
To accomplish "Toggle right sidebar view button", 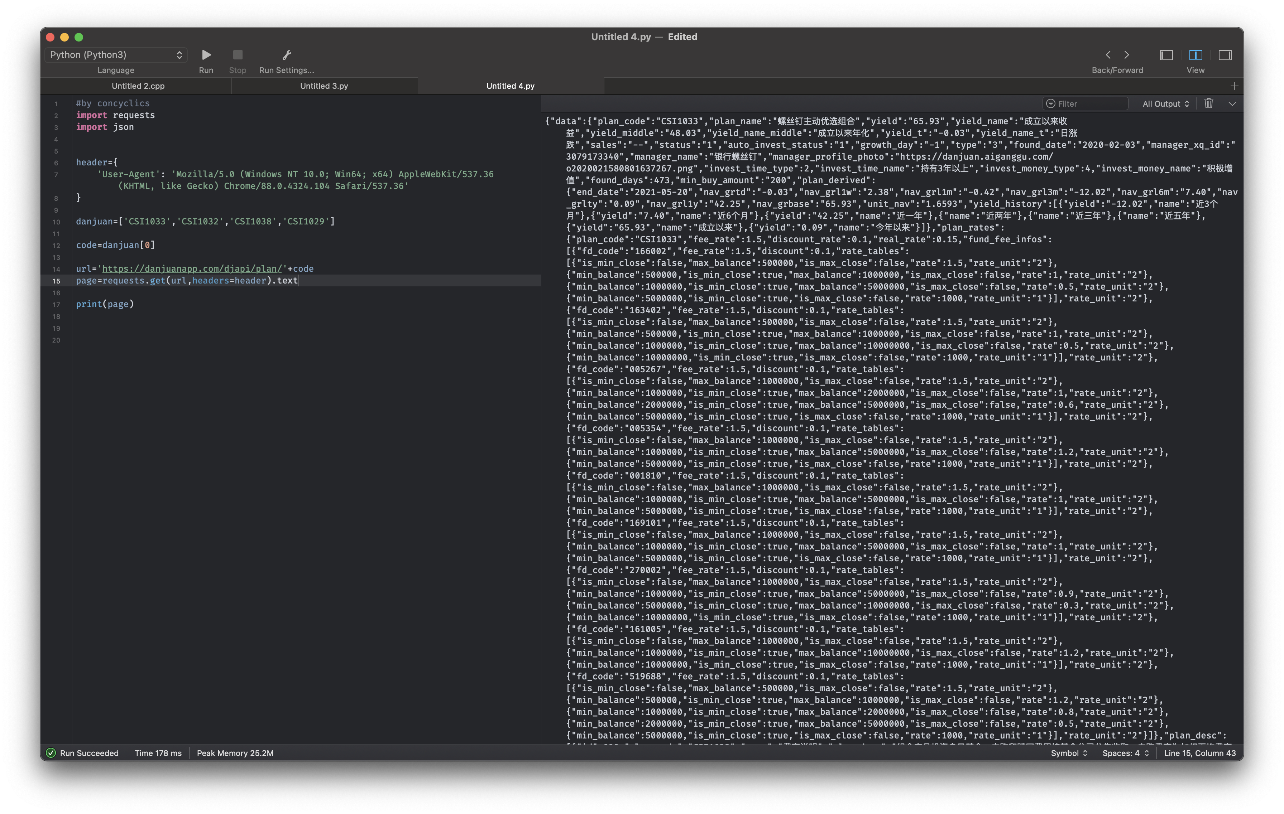I will coord(1225,55).
